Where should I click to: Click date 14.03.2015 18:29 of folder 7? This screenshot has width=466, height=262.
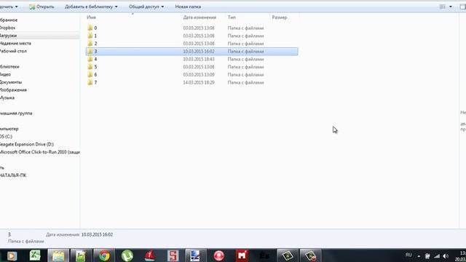(x=199, y=82)
